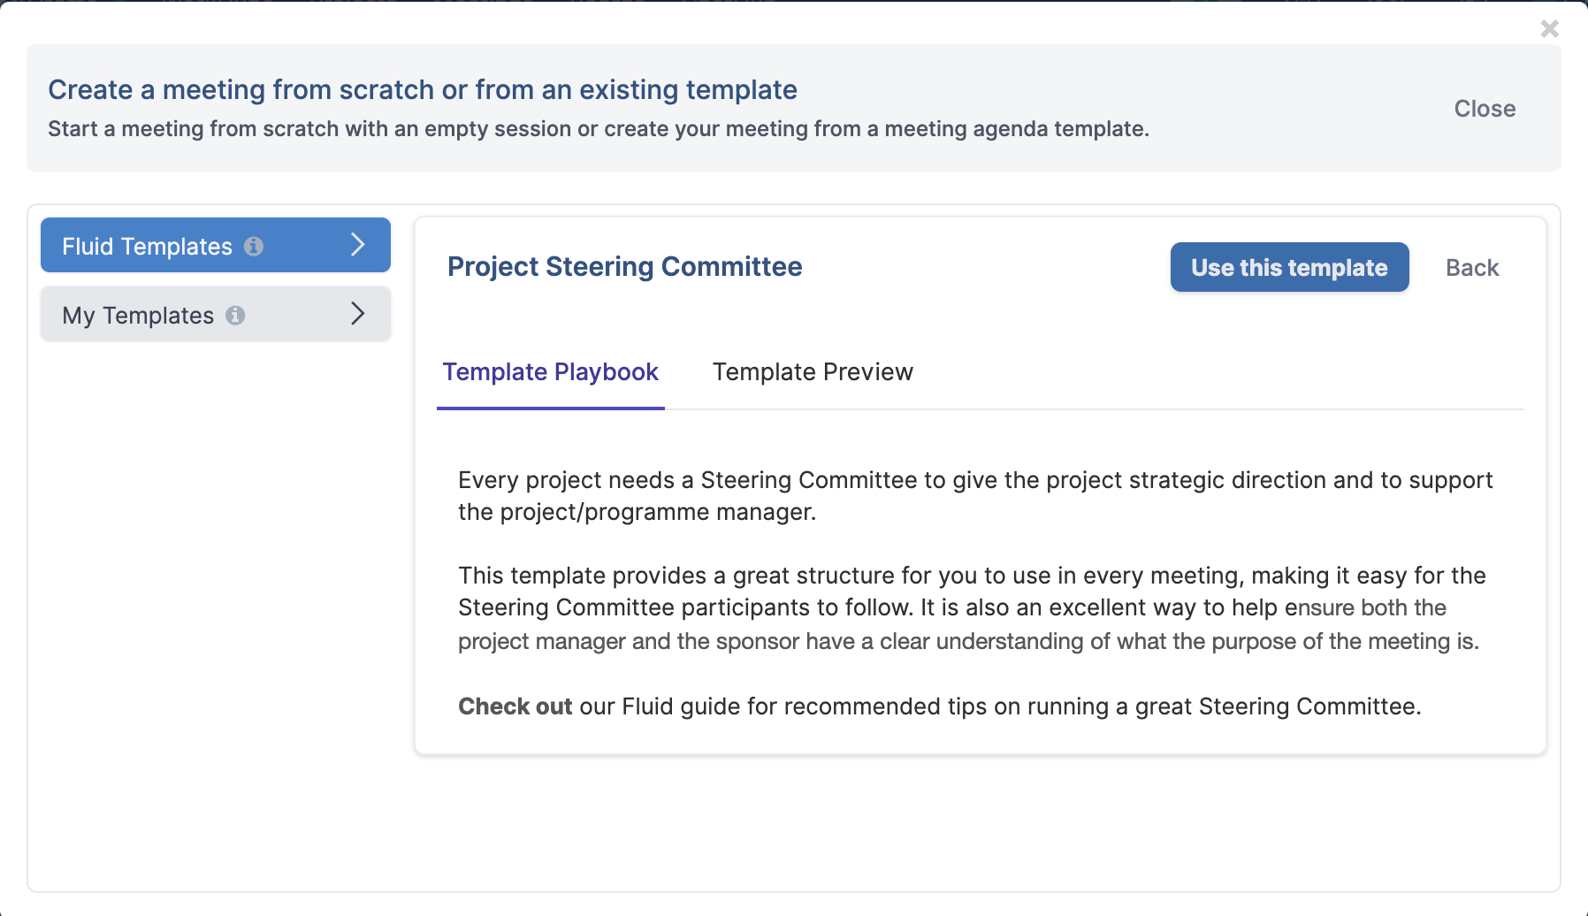The image size is (1588, 916).
Task: Click the empty area below My Templates
Action: (x=216, y=610)
